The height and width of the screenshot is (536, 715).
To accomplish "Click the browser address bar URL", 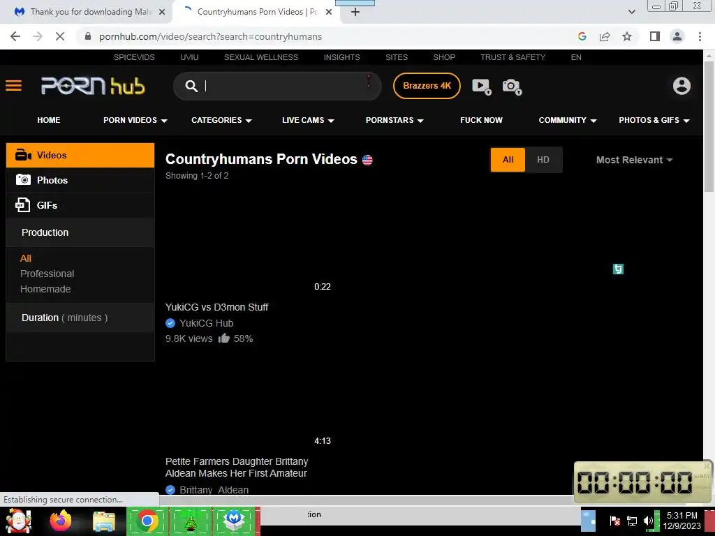I will tap(210, 36).
